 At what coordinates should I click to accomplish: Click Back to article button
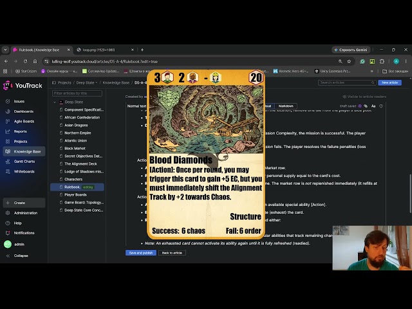pos(172,253)
